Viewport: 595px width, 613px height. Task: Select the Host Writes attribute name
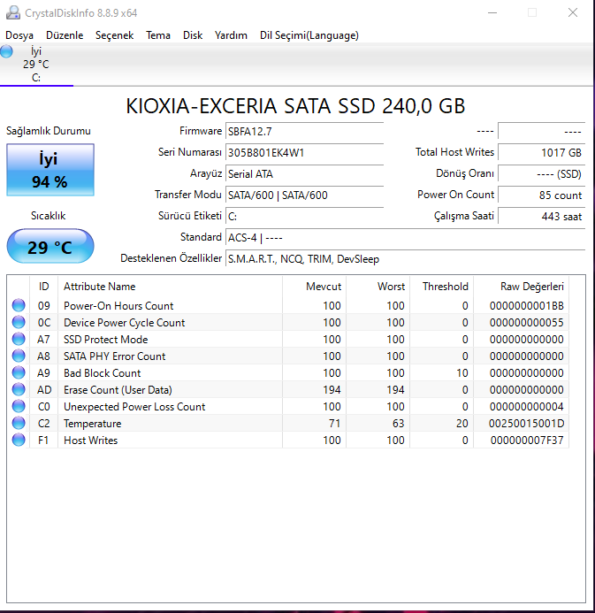coord(91,441)
